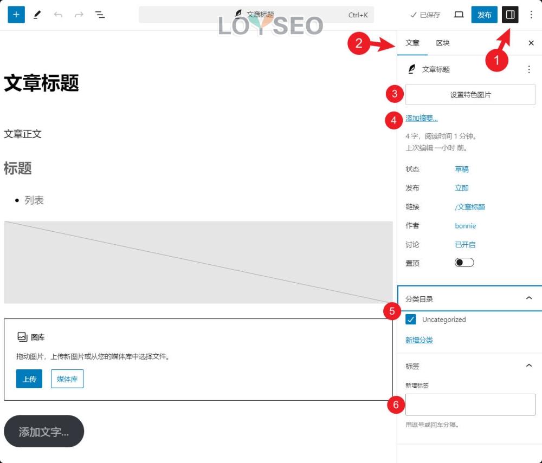Viewport: 542px width, 463px height.
Task: Select the editing mode pencil icon
Action: (37, 15)
